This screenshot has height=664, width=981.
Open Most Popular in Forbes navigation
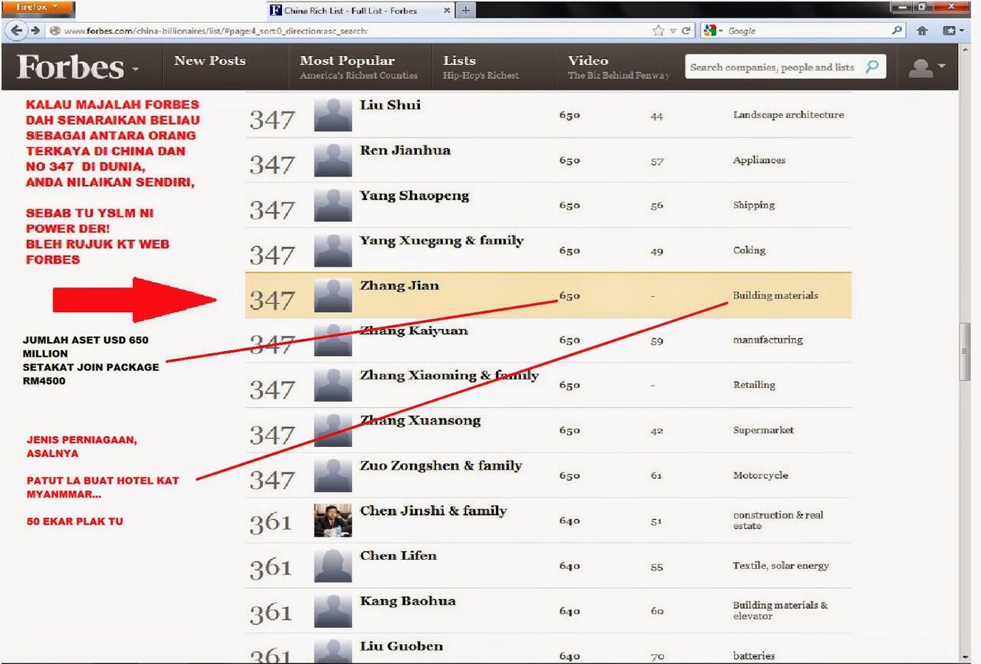click(347, 61)
